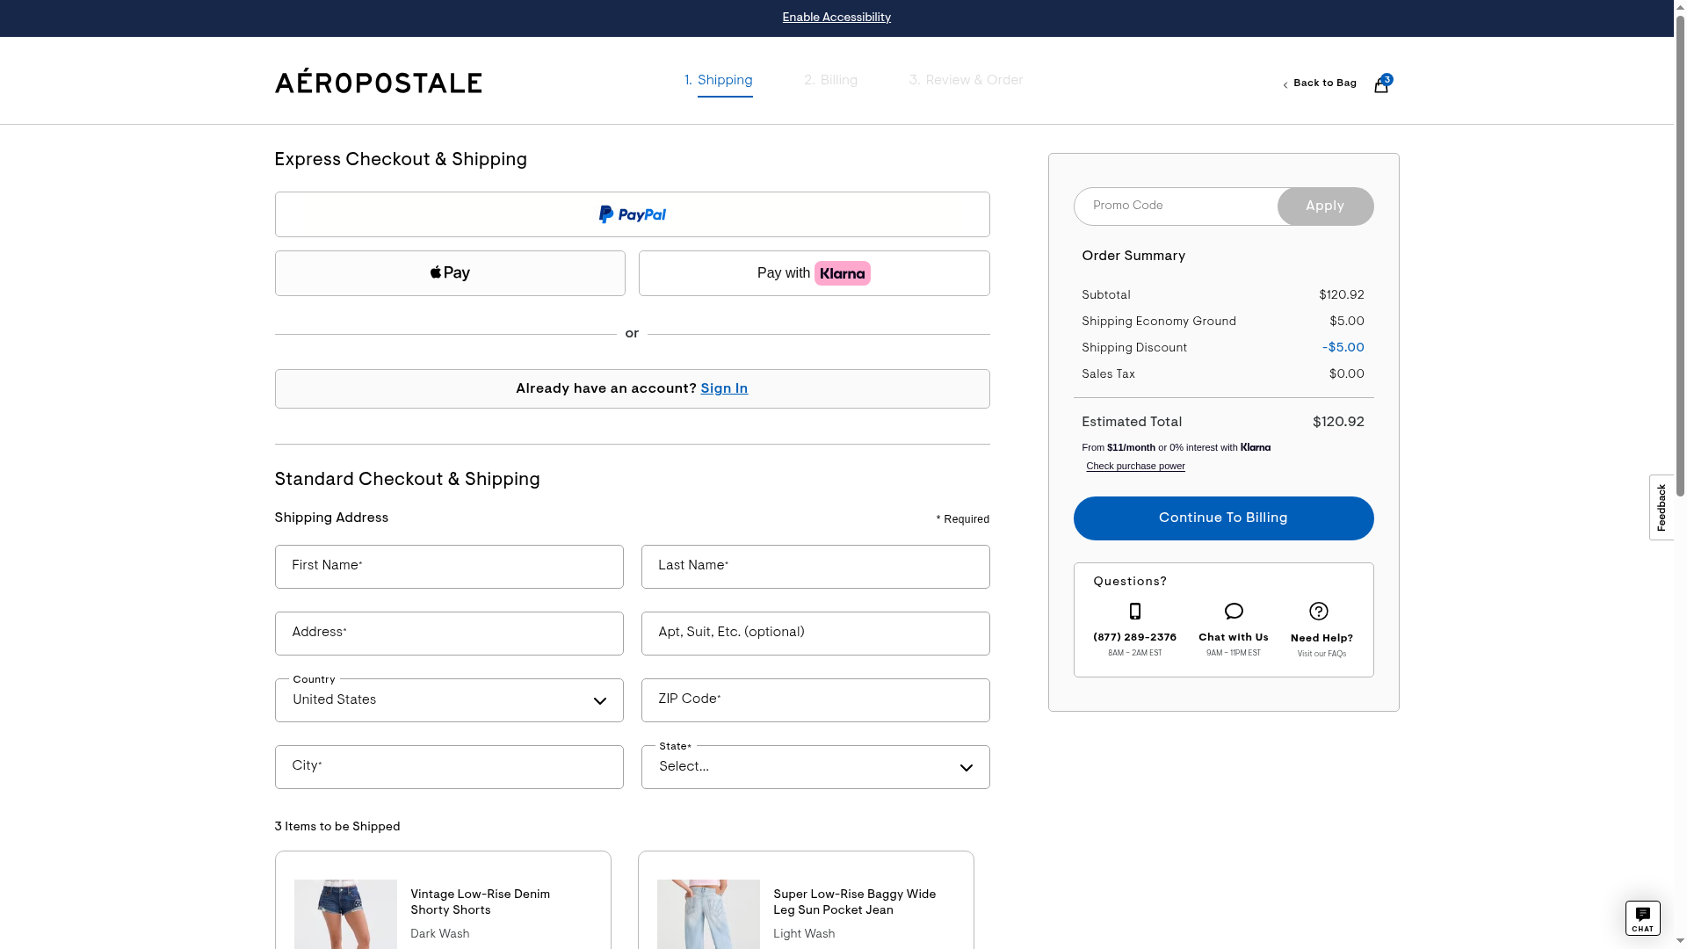Click Enable Accessibility link
The height and width of the screenshot is (949, 1687).
coord(836,18)
